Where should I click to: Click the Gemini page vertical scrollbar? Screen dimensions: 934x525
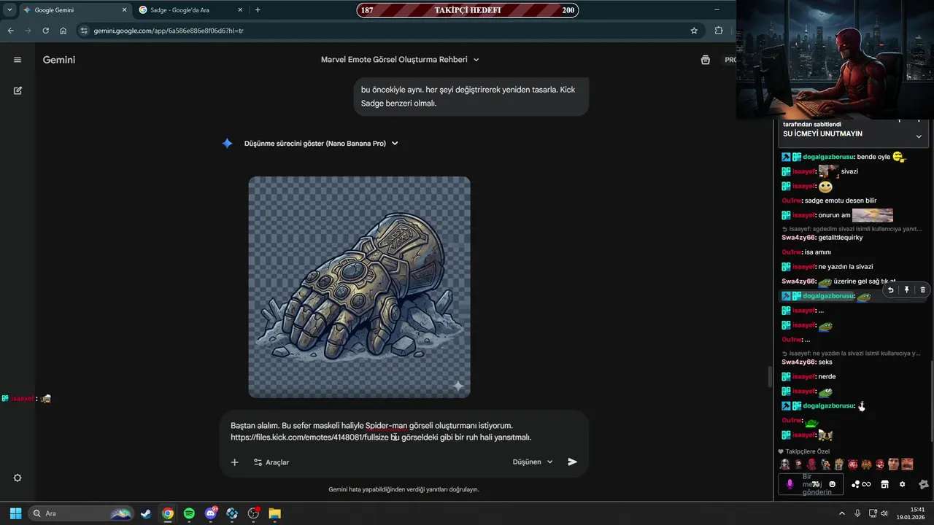pyautogui.click(x=769, y=377)
